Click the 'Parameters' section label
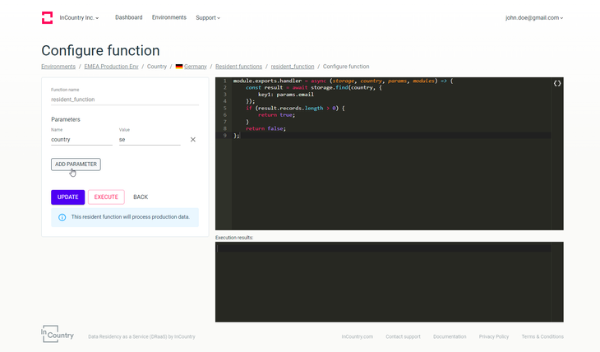600x352 pixels. click(x=66, y=119)
